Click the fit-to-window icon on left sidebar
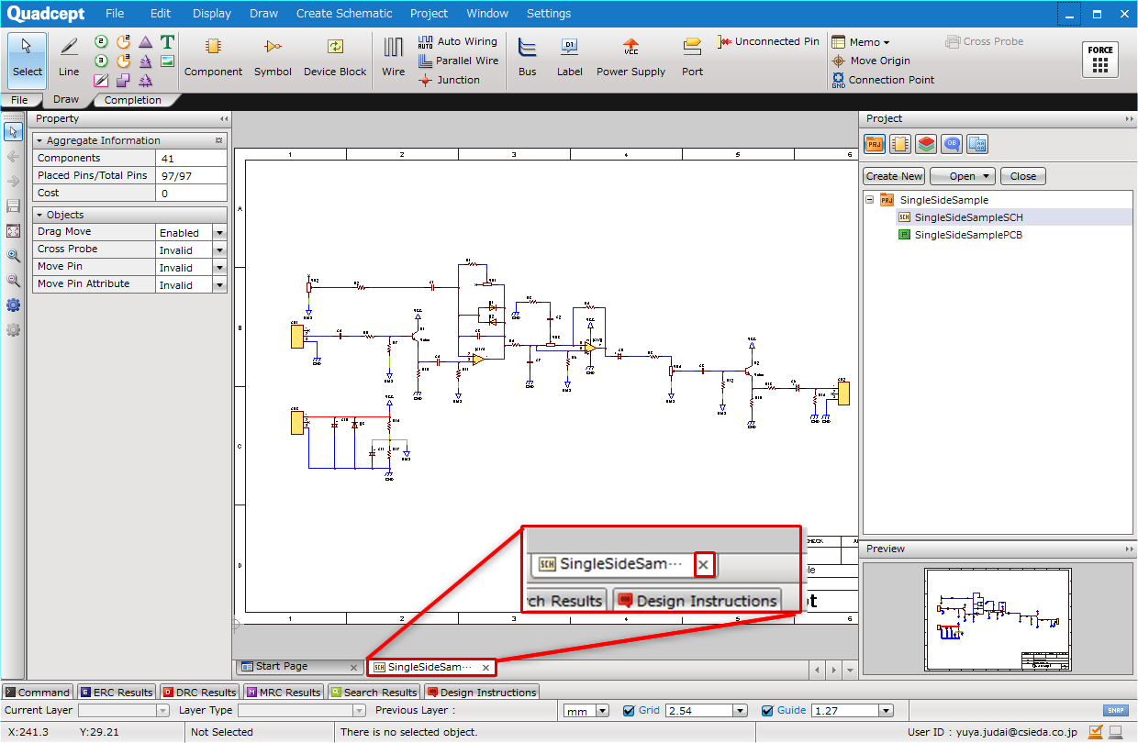This screenshot has height=743, width=1138. point(13,231)
